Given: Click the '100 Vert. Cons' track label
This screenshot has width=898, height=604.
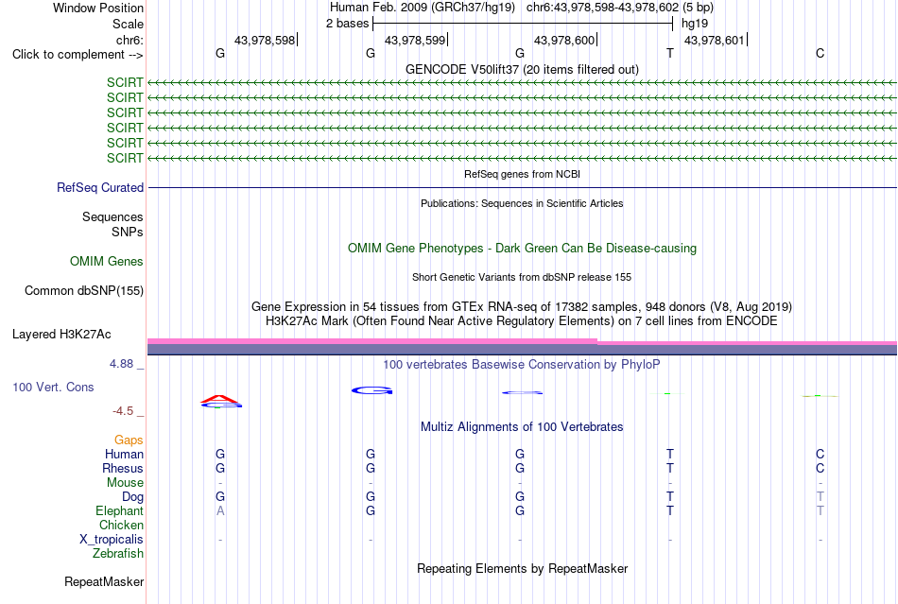Looking at the screenshot, I should coord(53,387).
